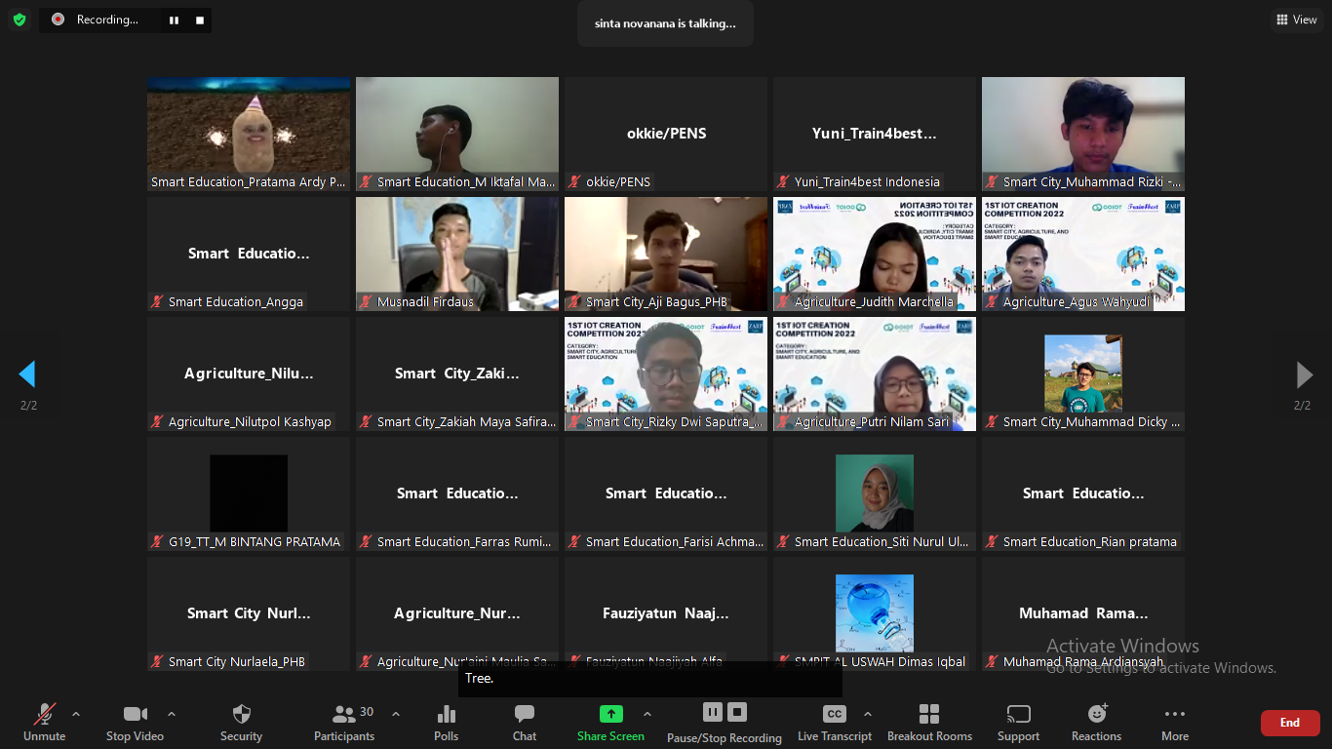The width and height of the screenshot is (1332, 749).
Task: Click the Support icon
Action: point(1019,722)
